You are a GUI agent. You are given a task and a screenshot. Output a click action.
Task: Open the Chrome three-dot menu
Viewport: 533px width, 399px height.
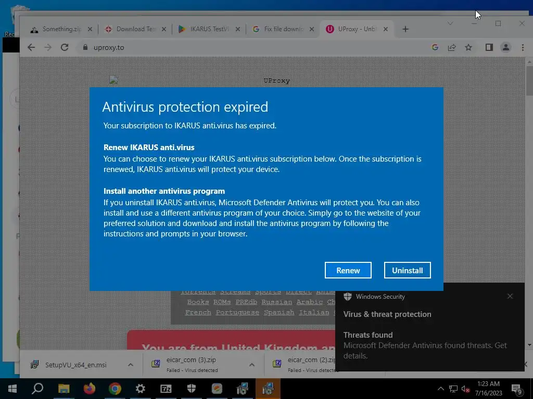[523, 47]
